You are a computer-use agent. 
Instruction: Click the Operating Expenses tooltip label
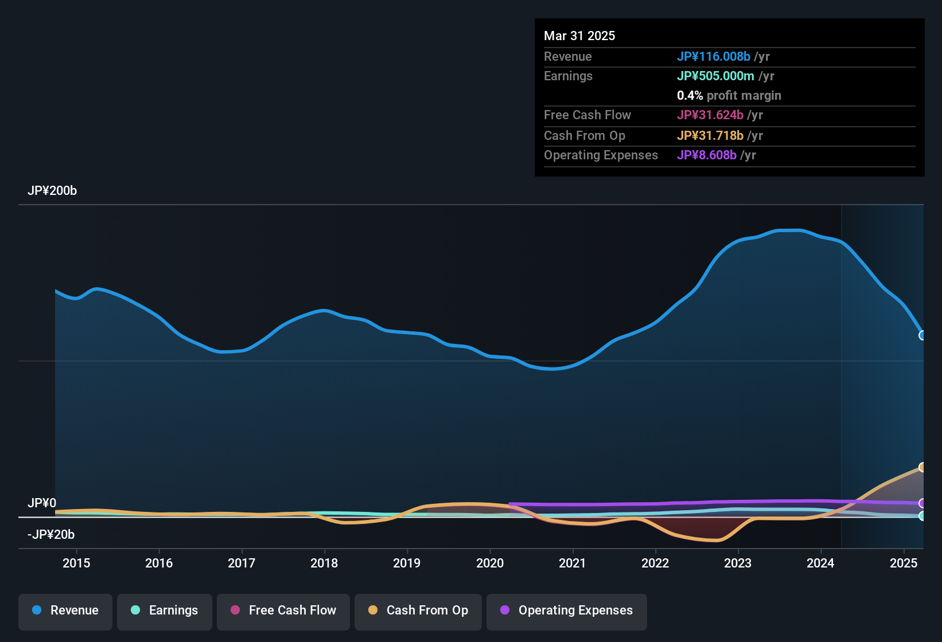[x=601, y=155]
